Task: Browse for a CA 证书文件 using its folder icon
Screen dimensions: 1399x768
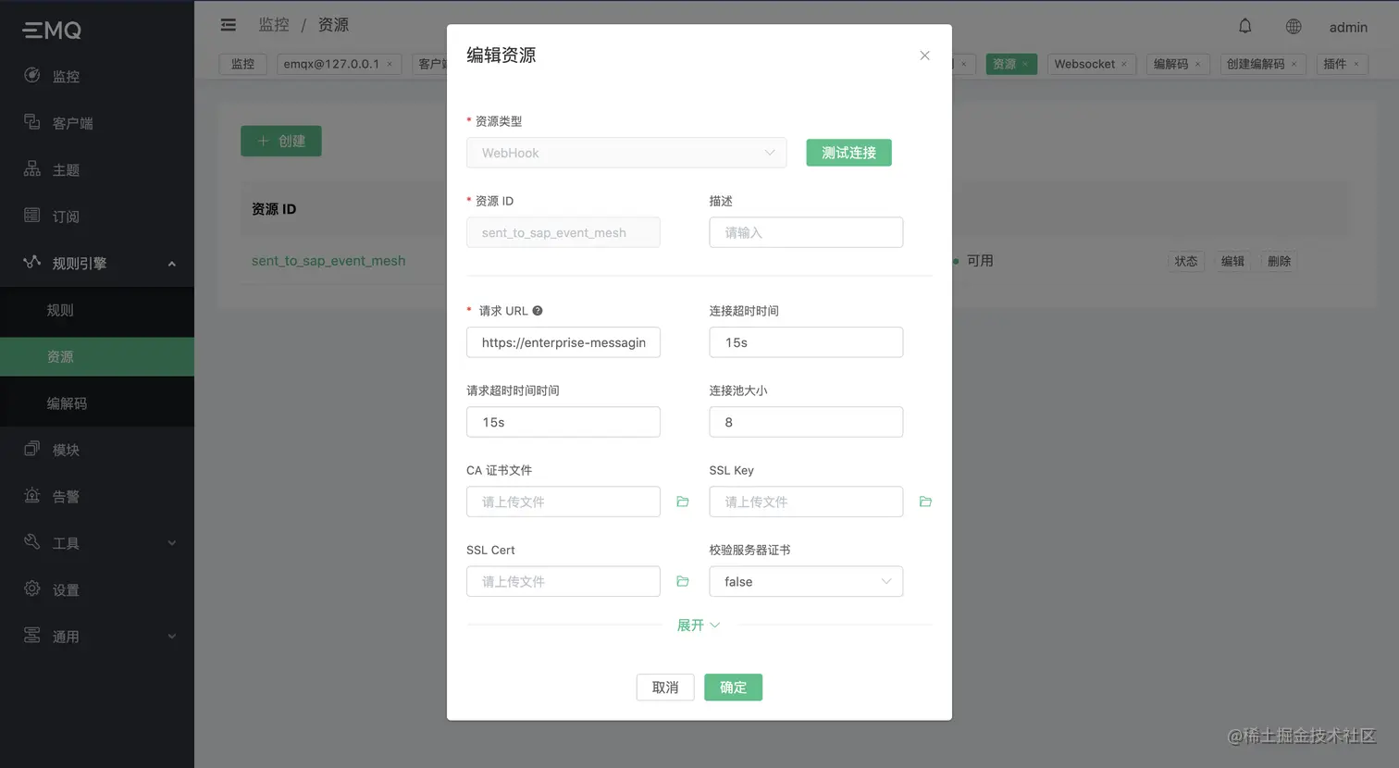Action: point(683,502)
